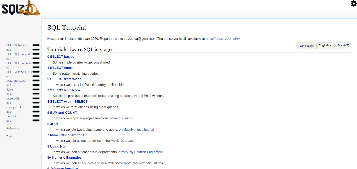Open the 6 JOIN tutorial
The height and width of the screenshot is (169, 357).
click(x=53, y=124)
